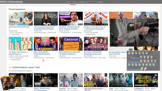
Task: Visit the Trempel prod channel
Action: [38, 31]
